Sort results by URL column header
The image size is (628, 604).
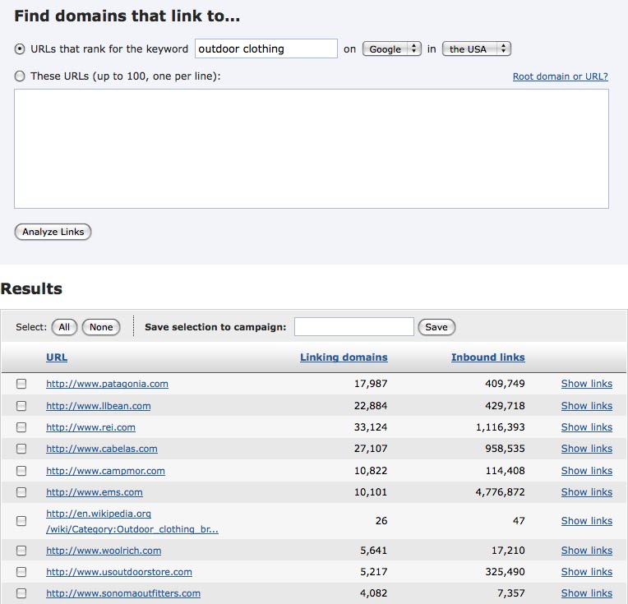[57, 357]
